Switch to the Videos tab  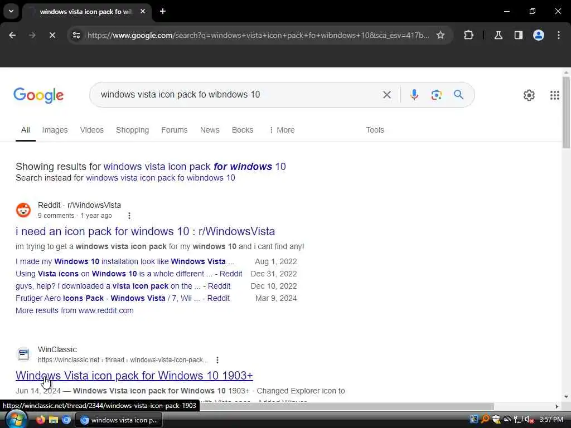(x=92, y=130)
